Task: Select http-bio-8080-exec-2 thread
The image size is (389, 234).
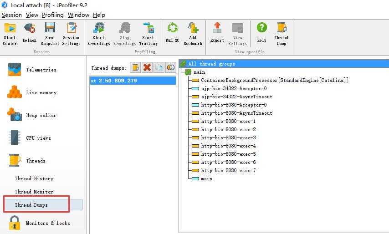Action: click(224, 129)
